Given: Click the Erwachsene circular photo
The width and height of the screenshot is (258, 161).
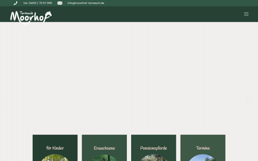Looking at the screenshot, I should (x=104, y=158).
